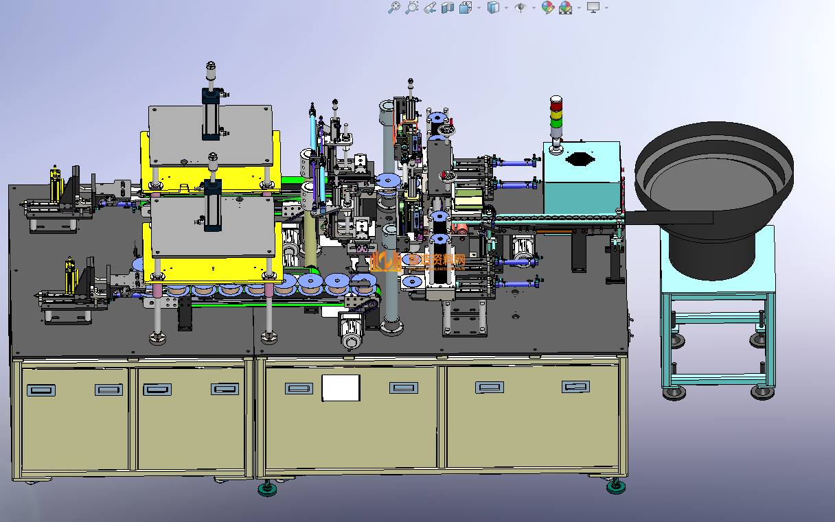Toggle the Section View tool
This screenshot has height=522, width=835.
448,8
